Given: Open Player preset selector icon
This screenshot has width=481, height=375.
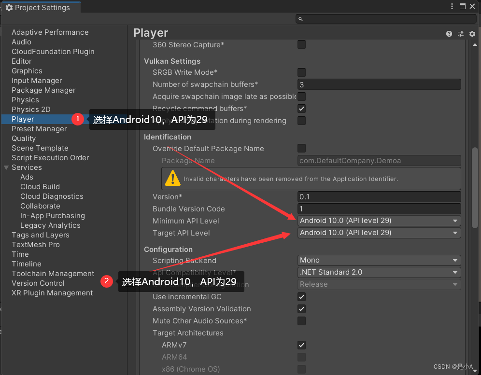Looking at the screenshot, I should 460,34.
